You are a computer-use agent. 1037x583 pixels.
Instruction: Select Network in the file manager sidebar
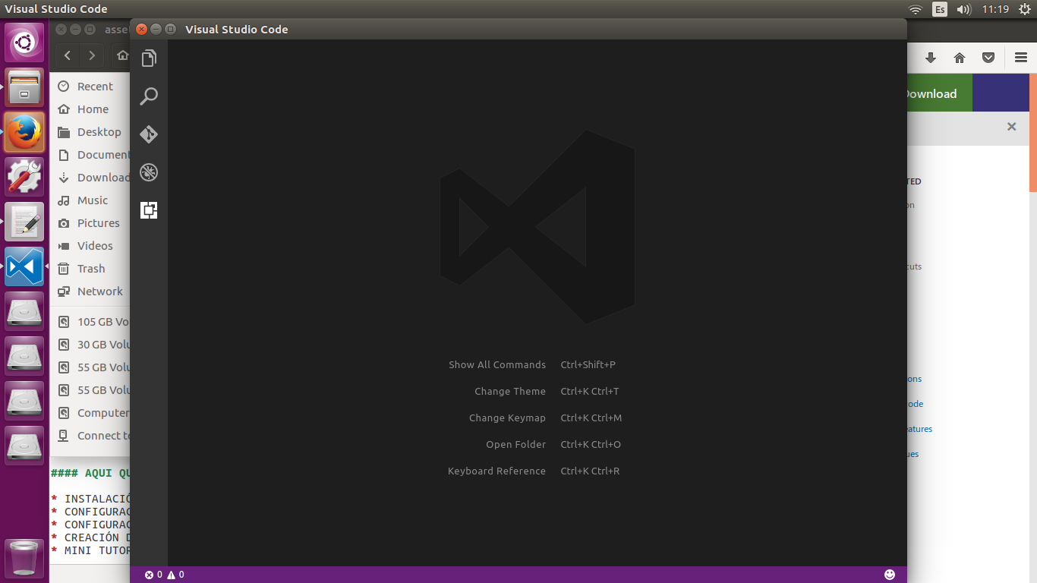[x=90, y=291]
